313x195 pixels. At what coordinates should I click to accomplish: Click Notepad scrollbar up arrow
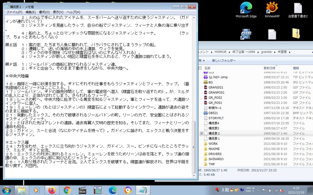[193, 17]
